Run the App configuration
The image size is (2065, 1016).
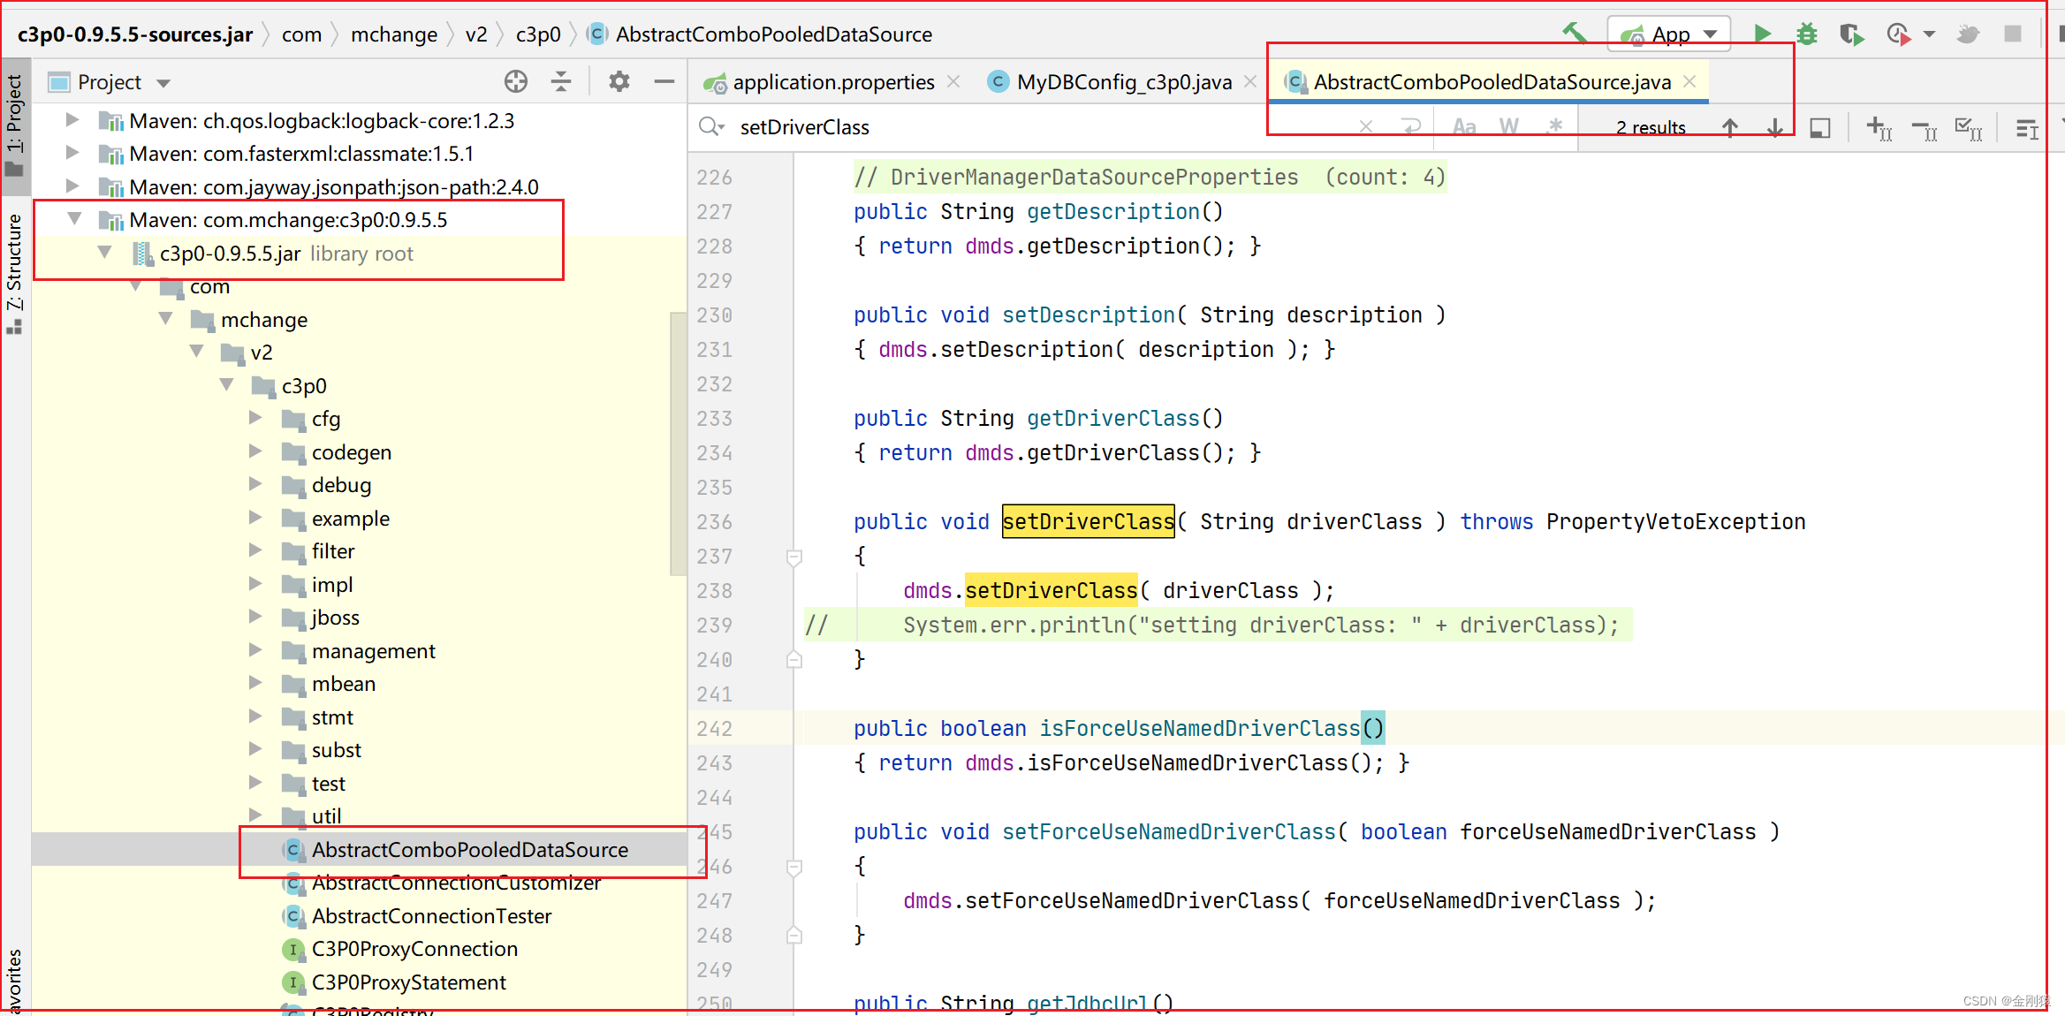point(1762,34)
